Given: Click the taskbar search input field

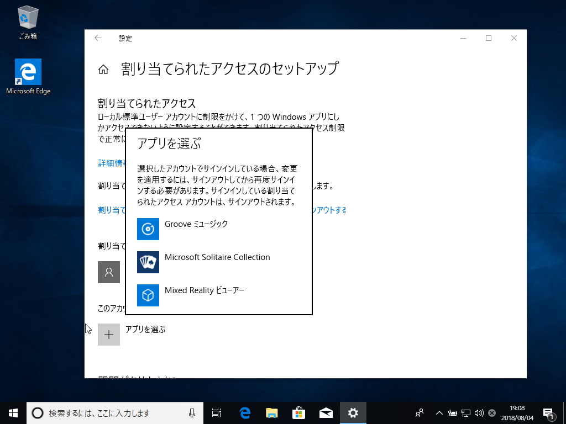Looking at the screenshot, I should point(111,412).
